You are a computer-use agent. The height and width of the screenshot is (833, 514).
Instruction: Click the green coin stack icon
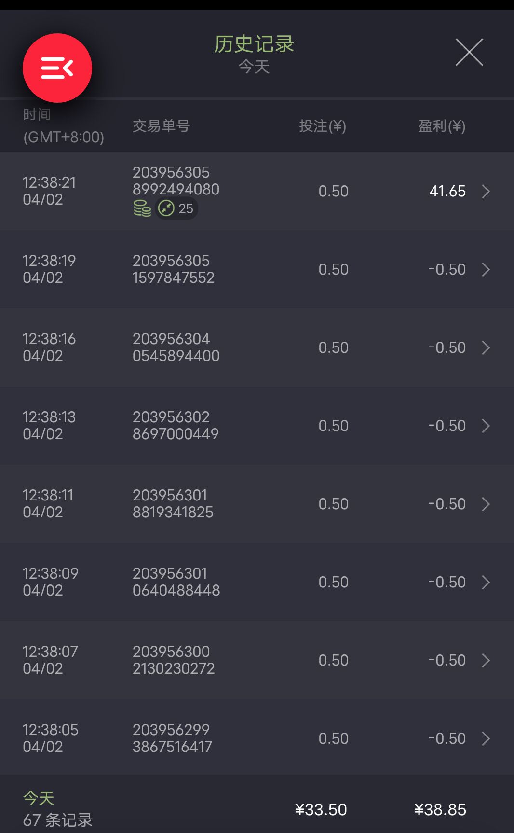(142, 208)
